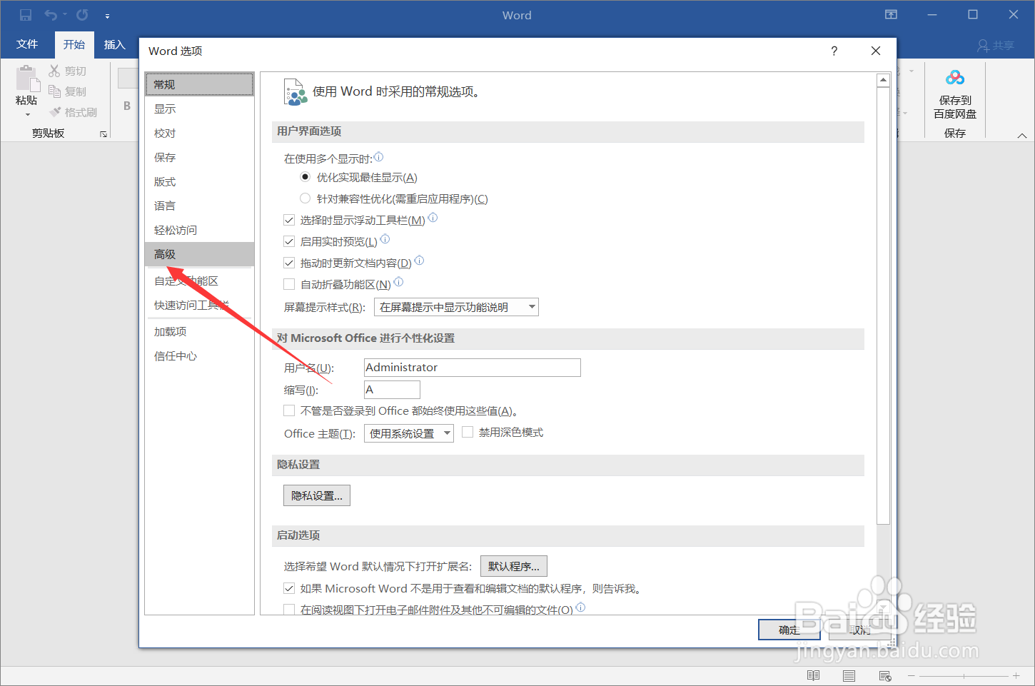Viewport: 1035px width, 686px height.
Task: Click the options panel vertical scrollbar thumb
Action: click(x=883, y=306)
